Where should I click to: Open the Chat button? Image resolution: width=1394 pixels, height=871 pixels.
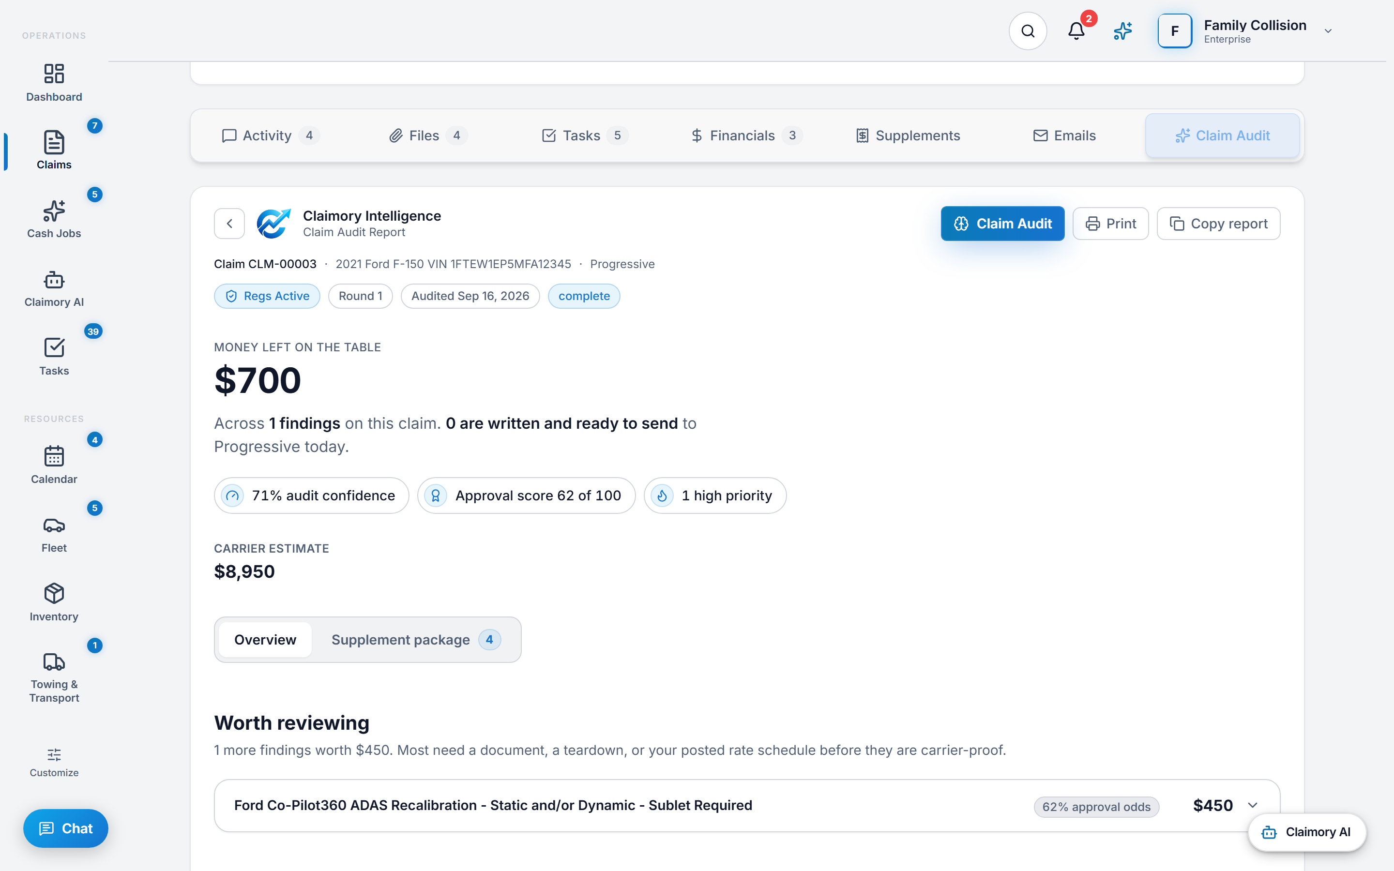click(x=66, y=828)
